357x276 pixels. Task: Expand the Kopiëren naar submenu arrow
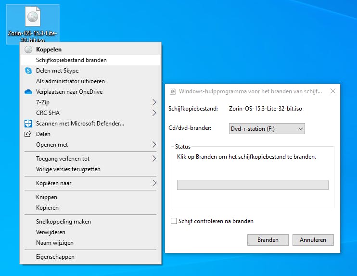(154, 183)
